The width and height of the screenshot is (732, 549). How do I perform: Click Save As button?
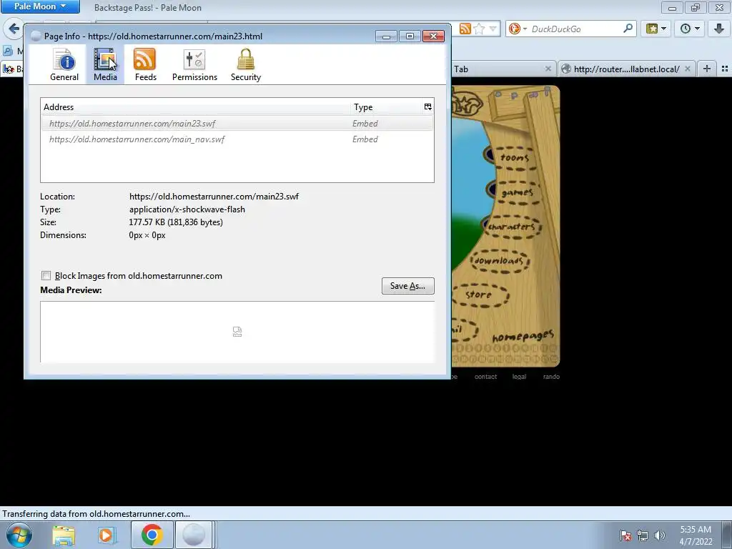(408, 286)
